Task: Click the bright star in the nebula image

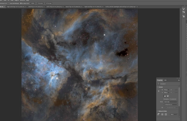Action: (x=57, y=78)
